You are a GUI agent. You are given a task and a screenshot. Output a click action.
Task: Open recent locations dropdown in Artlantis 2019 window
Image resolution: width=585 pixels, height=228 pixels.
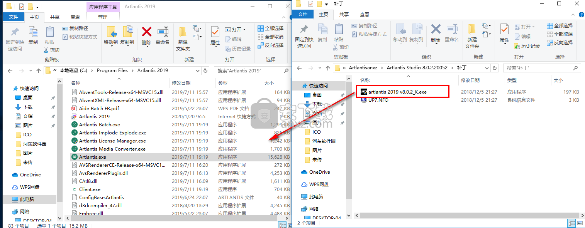31,71
